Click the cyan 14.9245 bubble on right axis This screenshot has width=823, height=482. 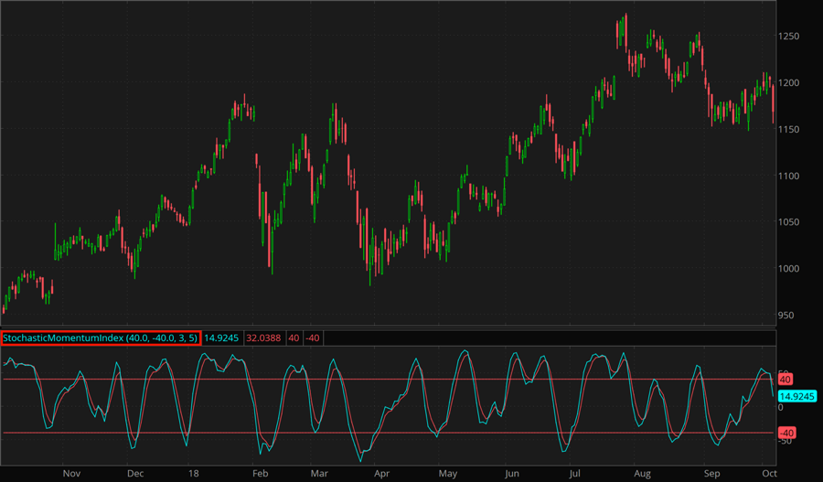tap(797, 396)
